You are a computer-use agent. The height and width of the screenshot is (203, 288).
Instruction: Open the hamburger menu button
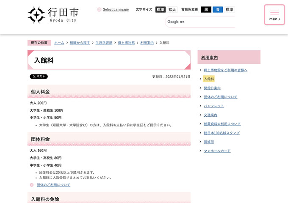[274, 15]
